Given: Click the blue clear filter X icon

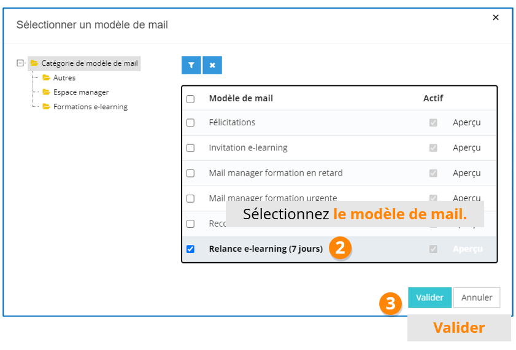Looking at the screenshot, I should tap(212, 65).
